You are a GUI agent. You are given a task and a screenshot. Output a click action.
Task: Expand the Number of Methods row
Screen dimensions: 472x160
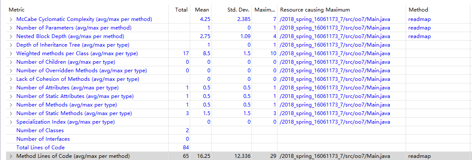tap(11, 105)
